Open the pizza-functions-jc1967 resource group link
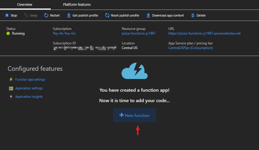The width and height of the screenshot is (259, 150). click(x=139, y=33)
